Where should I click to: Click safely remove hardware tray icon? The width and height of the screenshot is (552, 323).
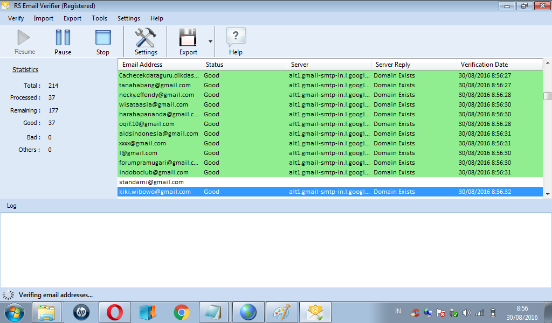(x=453, y=312)
